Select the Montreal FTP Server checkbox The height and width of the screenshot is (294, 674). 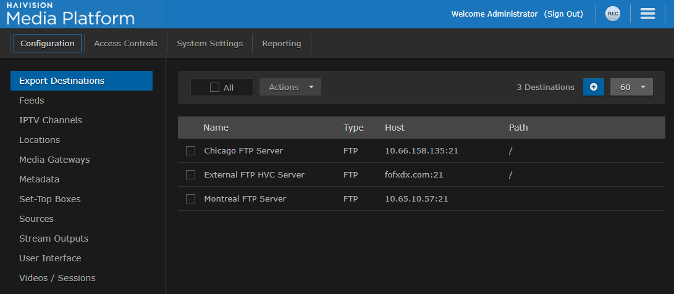click(190, 199)
